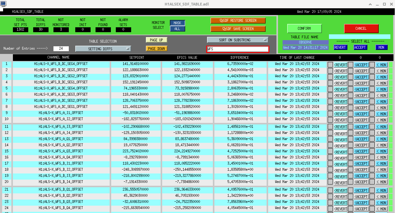Image resolution: width=395 pixels, height=213 pixels.
Task: Tick the revert checkbox on row 3
Action: (x=330, y=77)
